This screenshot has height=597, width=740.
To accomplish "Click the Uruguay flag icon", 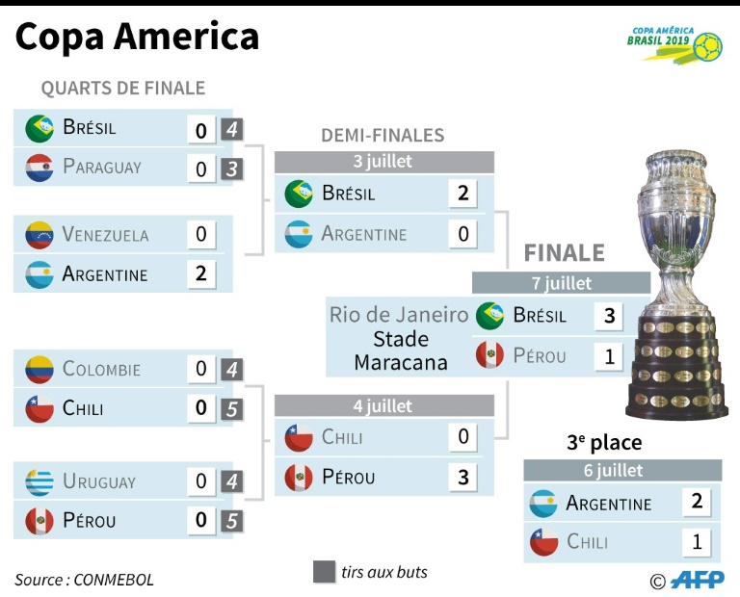I will click(40, 482).
